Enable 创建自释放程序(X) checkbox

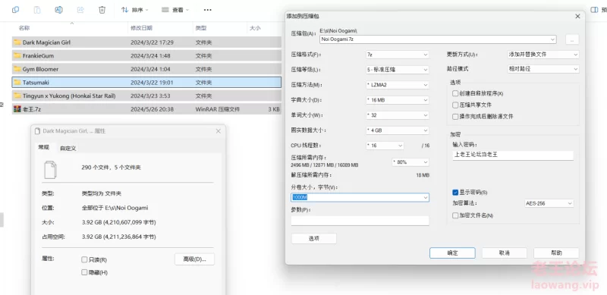455,93
